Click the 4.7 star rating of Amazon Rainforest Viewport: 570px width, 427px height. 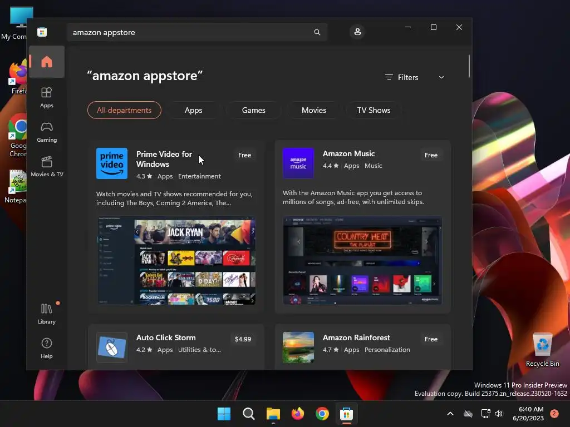[331, 350]
